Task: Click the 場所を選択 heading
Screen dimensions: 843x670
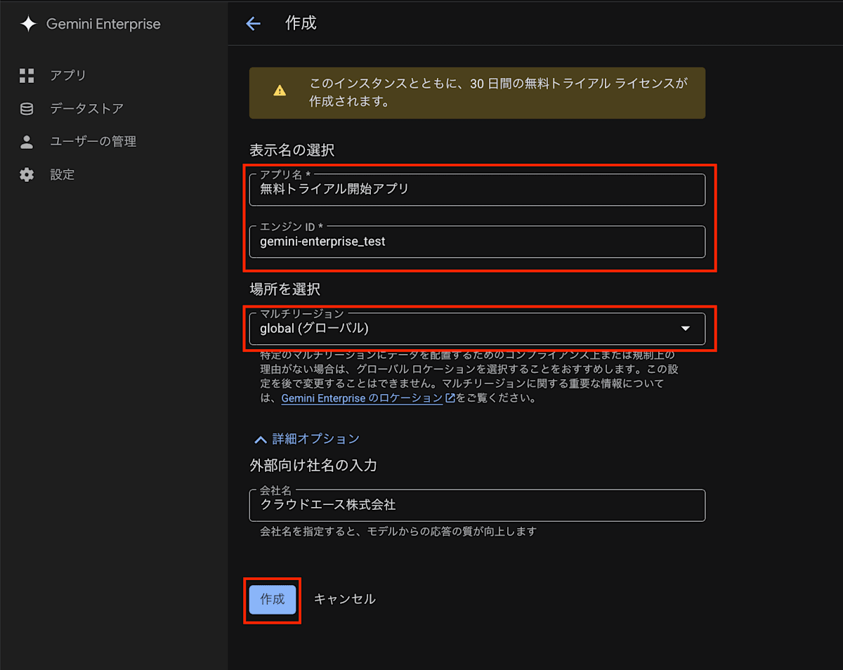Action: click(x=285, y=289)
